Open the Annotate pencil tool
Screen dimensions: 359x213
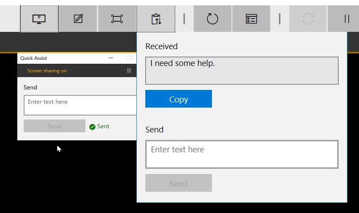[78, 19]
